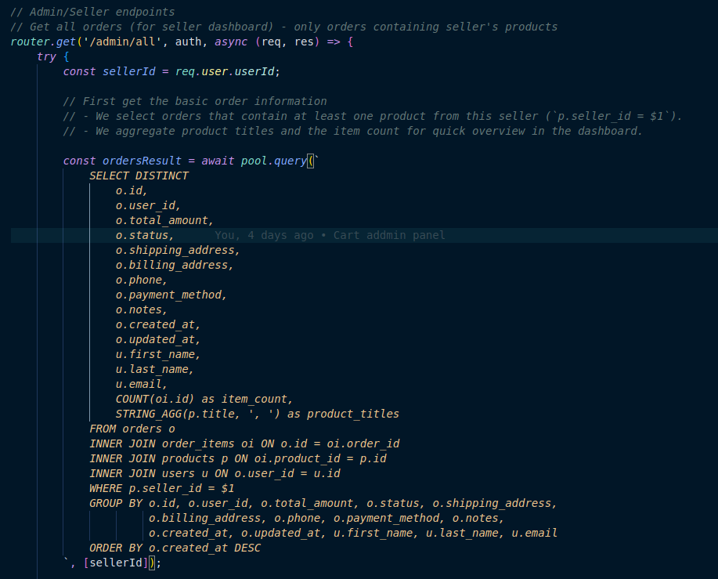Screen dimensions: 718x579
Task: Click the o.billing_address line in the SELECT list
Action: click(174, 265)
